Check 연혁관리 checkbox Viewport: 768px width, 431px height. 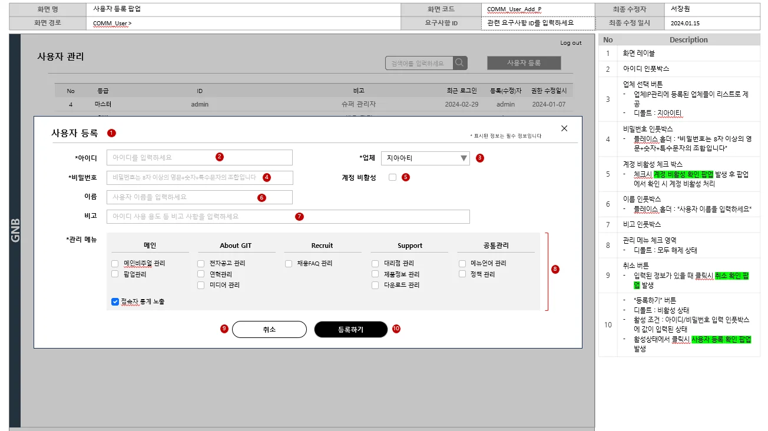click(x=201, y=274)
